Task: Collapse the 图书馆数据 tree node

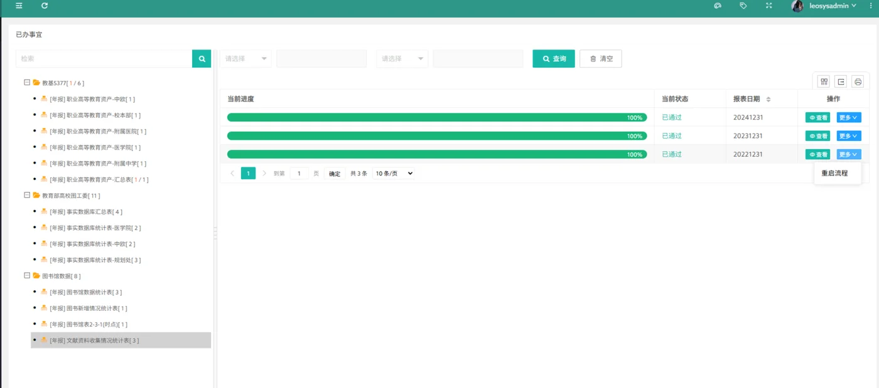Action: [x=27, y=276]
